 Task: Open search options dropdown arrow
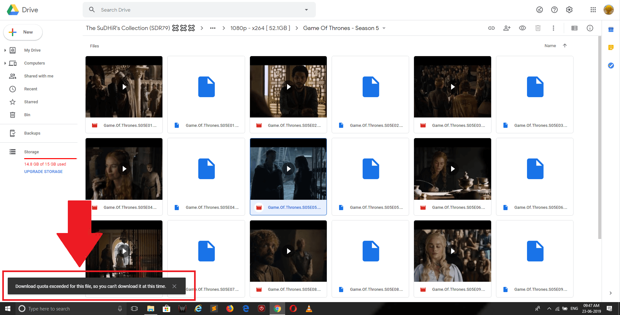click(306, 10)
